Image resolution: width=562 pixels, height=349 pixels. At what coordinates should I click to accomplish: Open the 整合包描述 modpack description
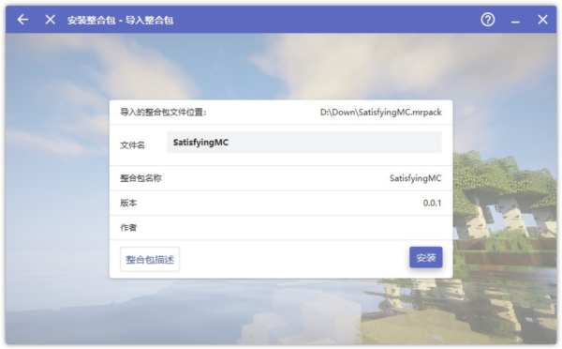coord(150,259)
